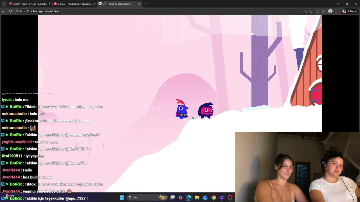Open File Explorer from the taskbar
Screen dimensions: 360x202
197,198
